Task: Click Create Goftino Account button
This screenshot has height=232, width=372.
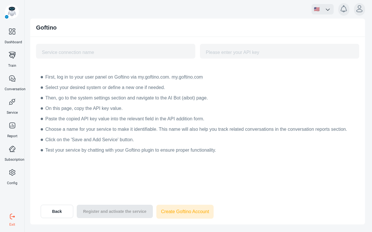Action: [185, 212]
